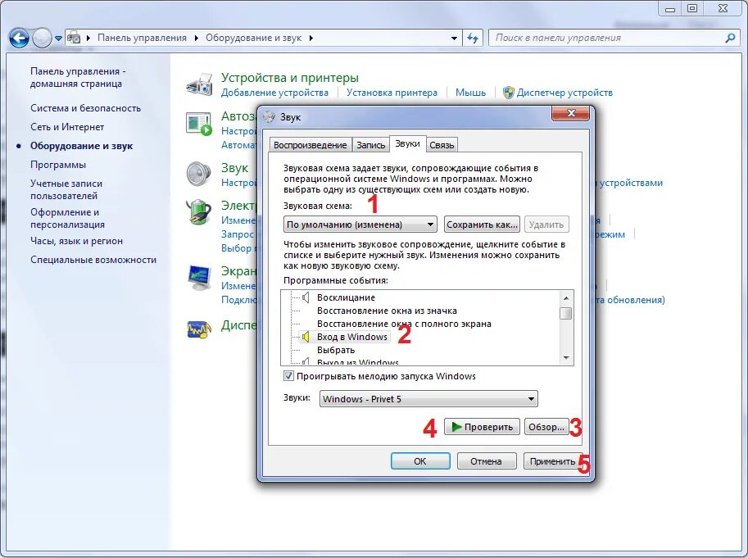Open the Мышь settings link
This screenshot has width=748, height=558.
point(470,93)
